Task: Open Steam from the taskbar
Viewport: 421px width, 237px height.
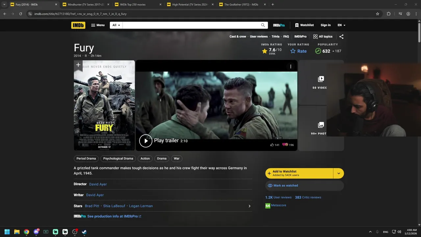Action: click(84, 232)
